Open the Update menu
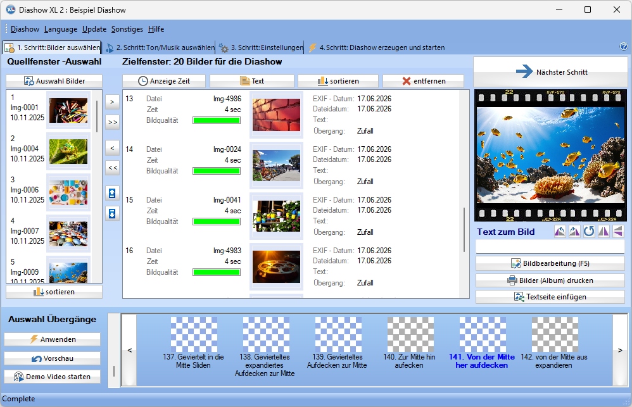The height and width of the screenshot is (407, 632). [x=94, y=29]
